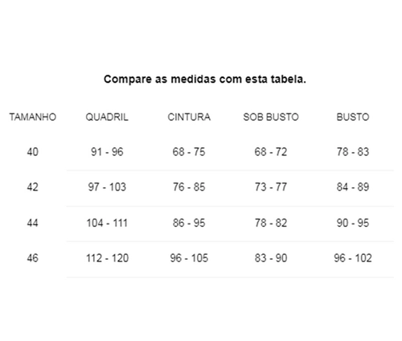Select size 46 in the table
The width and height of the screenshot is (402, 341).
tap(33, 258)
